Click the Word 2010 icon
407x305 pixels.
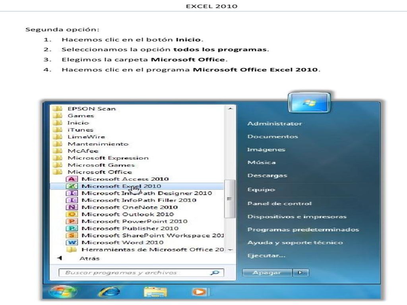(72, 242)
